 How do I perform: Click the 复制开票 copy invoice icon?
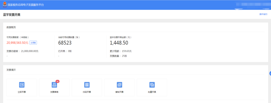point(119,85)
